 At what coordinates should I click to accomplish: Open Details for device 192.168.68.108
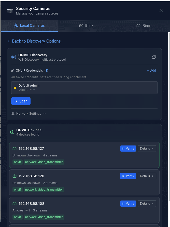147,204
